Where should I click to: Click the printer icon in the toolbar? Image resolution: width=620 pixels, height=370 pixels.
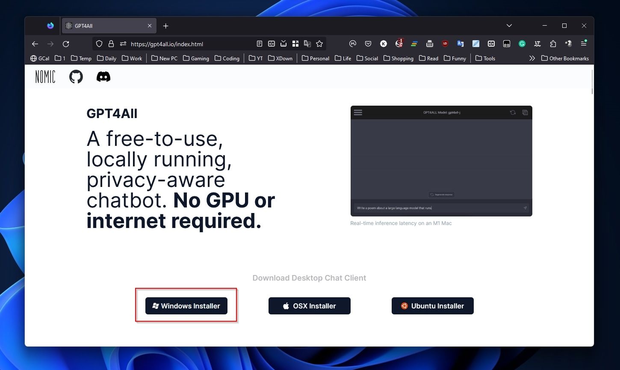tap(430, 44)
